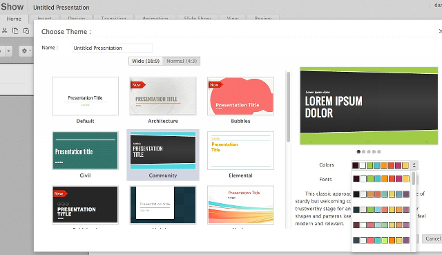Image resolution: width=442 pixels, height=255 pixels.
Task: Click the Cancel button
Action: point(432,238)
